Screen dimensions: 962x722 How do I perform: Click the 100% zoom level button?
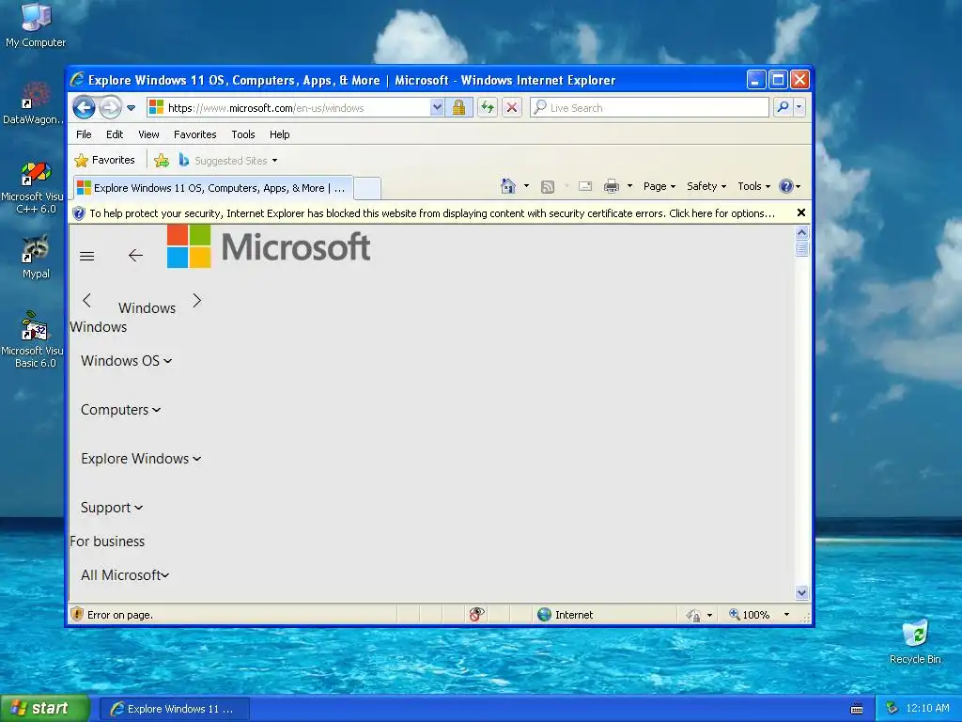click(x=749, y=615)
